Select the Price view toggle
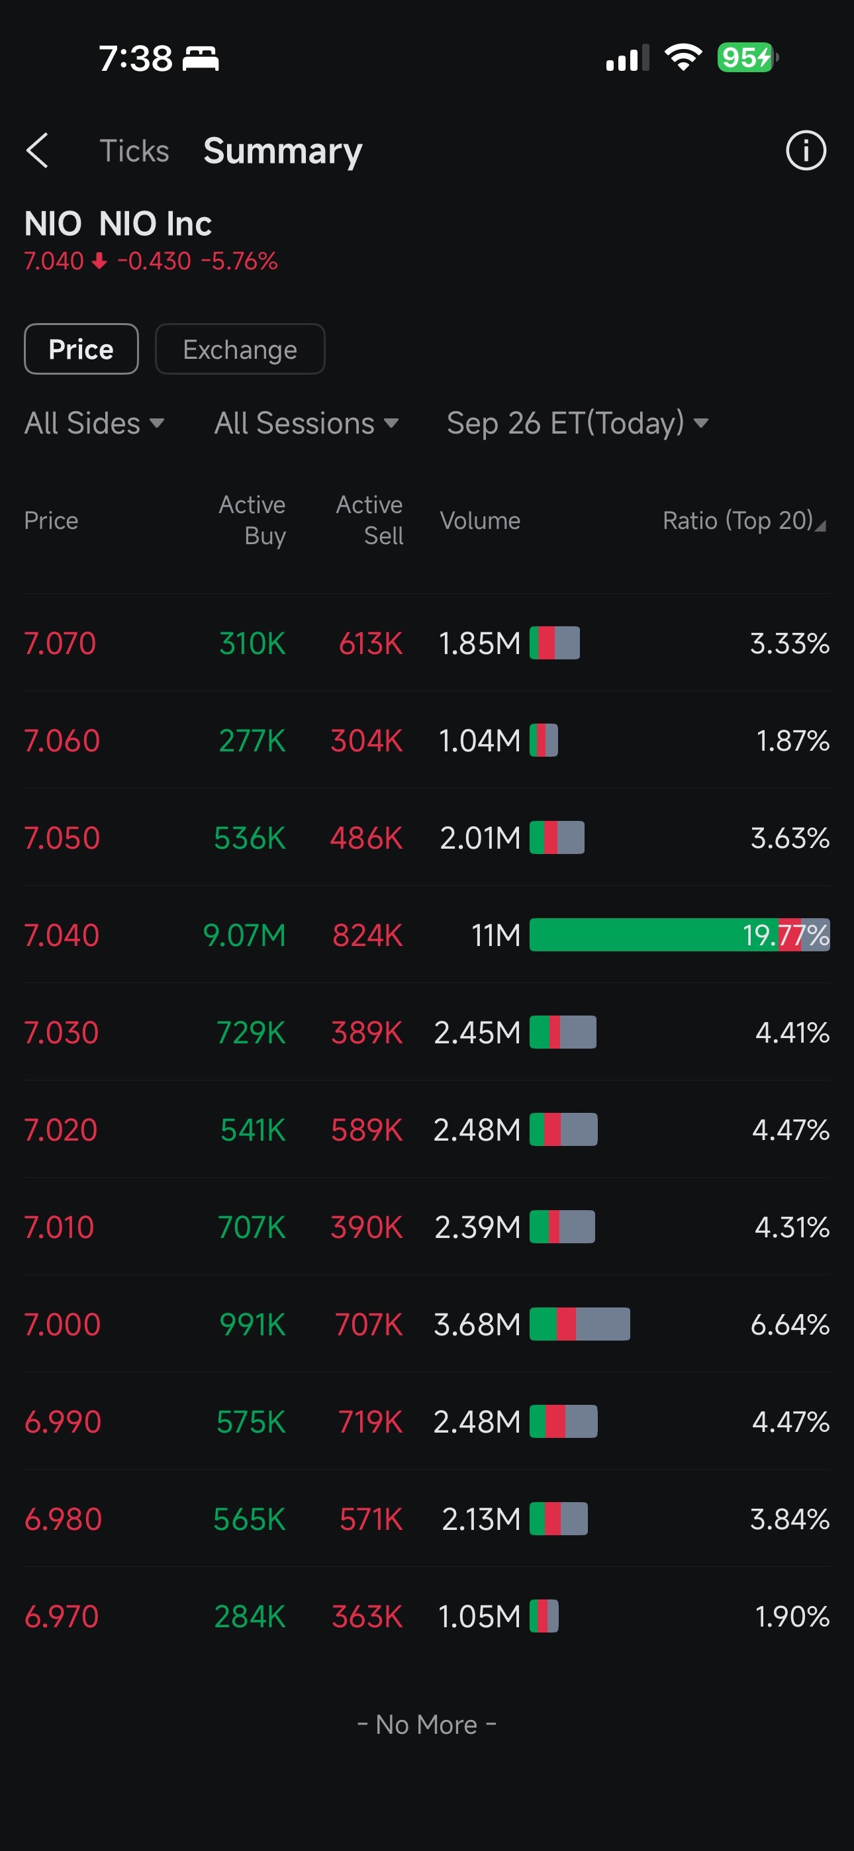Screen dimensions: 854x1851 point(81,350)
